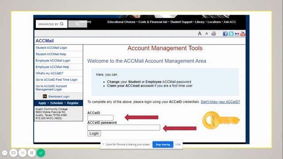Click Schedule in the blue bar
The height and width of the screenshot is (159, 283).
click(x=57, y=103)
